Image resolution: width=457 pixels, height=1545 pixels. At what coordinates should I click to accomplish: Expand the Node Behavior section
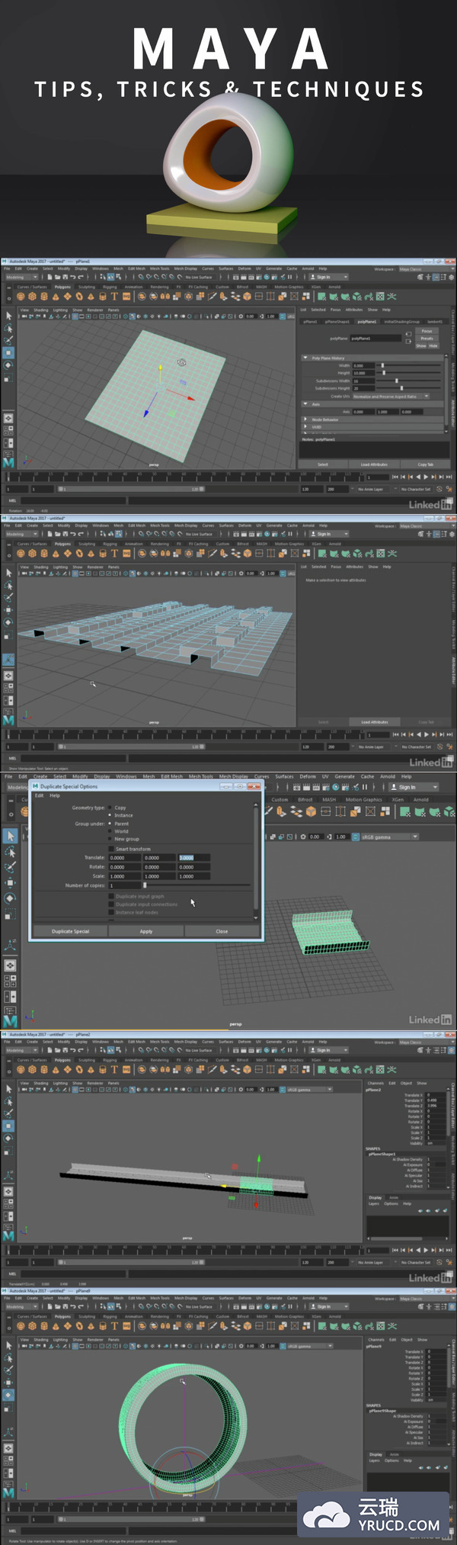305,419
